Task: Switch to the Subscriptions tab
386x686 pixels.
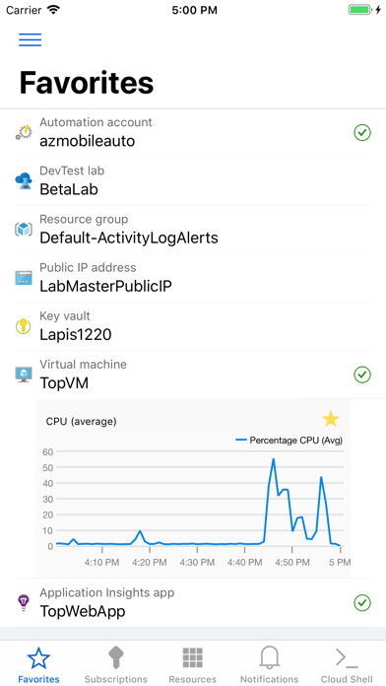Action: 116,663
